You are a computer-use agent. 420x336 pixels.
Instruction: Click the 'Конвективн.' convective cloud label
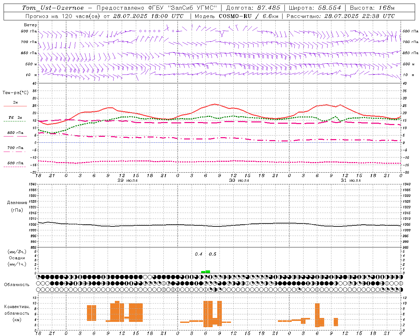tap(17, 307)
